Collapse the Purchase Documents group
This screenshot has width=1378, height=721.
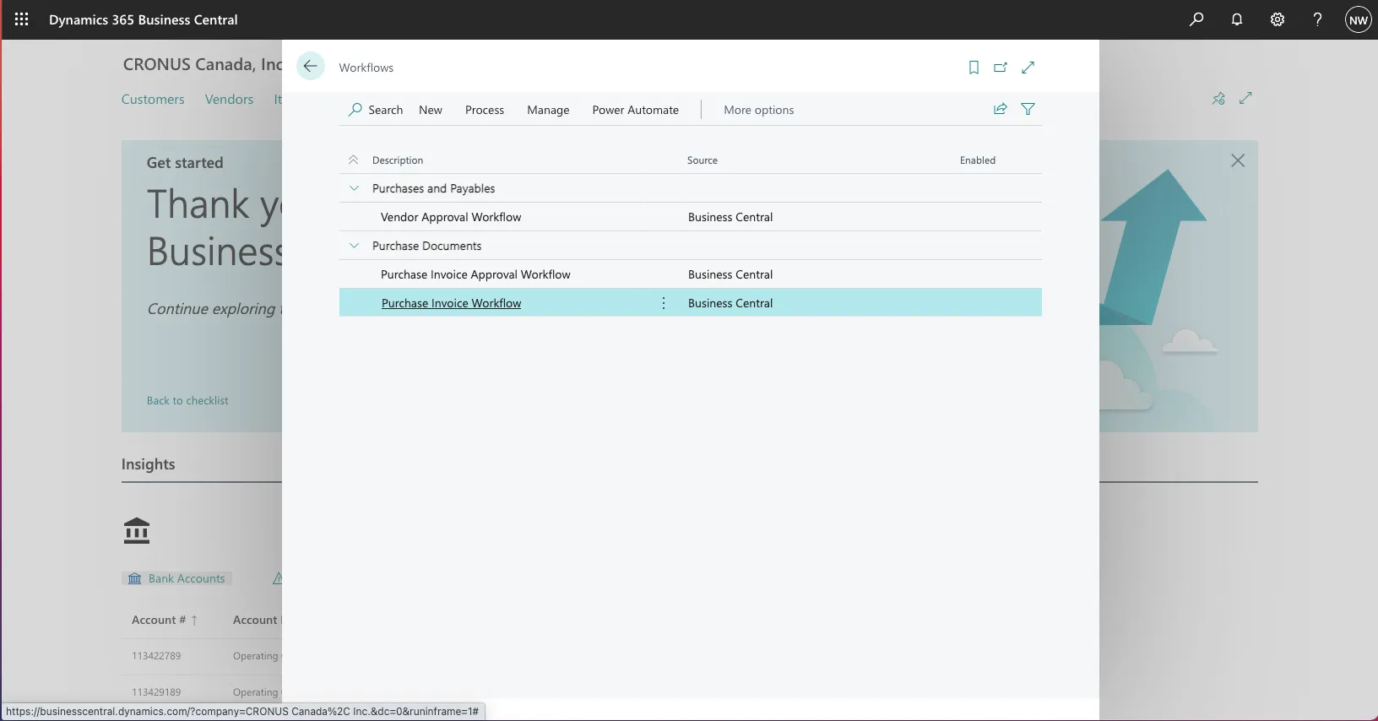[x=354, y=246]
